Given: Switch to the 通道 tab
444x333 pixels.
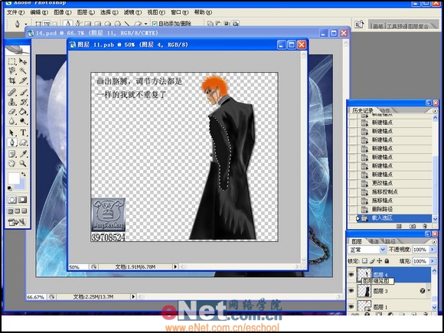Looking at the screenshot, I should point(374,241).
